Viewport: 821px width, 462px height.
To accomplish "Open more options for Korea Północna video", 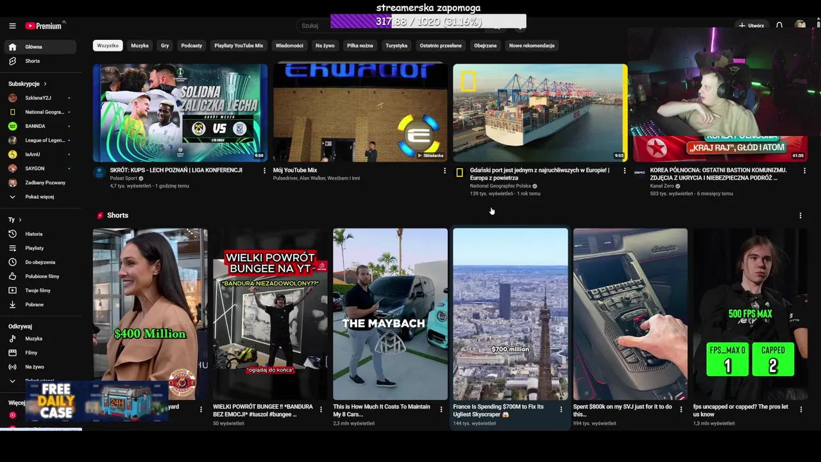I will 804,171.
